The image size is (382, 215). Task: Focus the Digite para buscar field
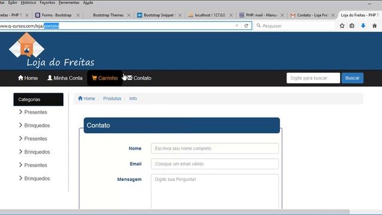tap(313, 78)
